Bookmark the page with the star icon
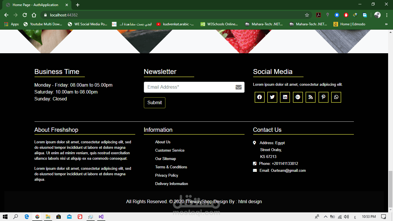 (x=307, y=15)
